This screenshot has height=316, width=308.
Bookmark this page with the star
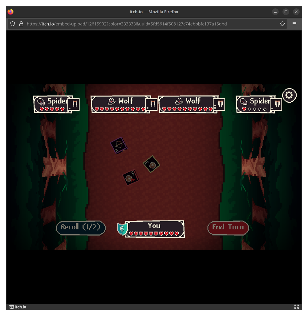[282, 24]
